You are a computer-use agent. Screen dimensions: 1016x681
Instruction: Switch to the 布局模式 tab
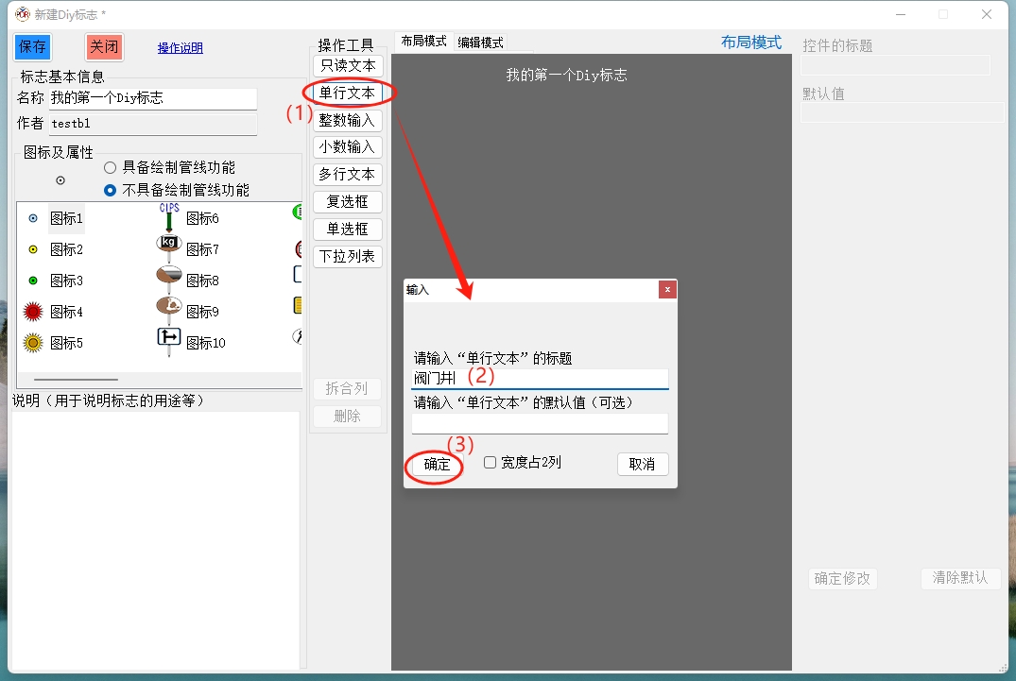pos(423,42)
